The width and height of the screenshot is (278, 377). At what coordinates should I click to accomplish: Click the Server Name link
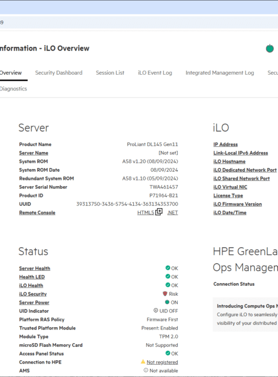click(34, 153)
